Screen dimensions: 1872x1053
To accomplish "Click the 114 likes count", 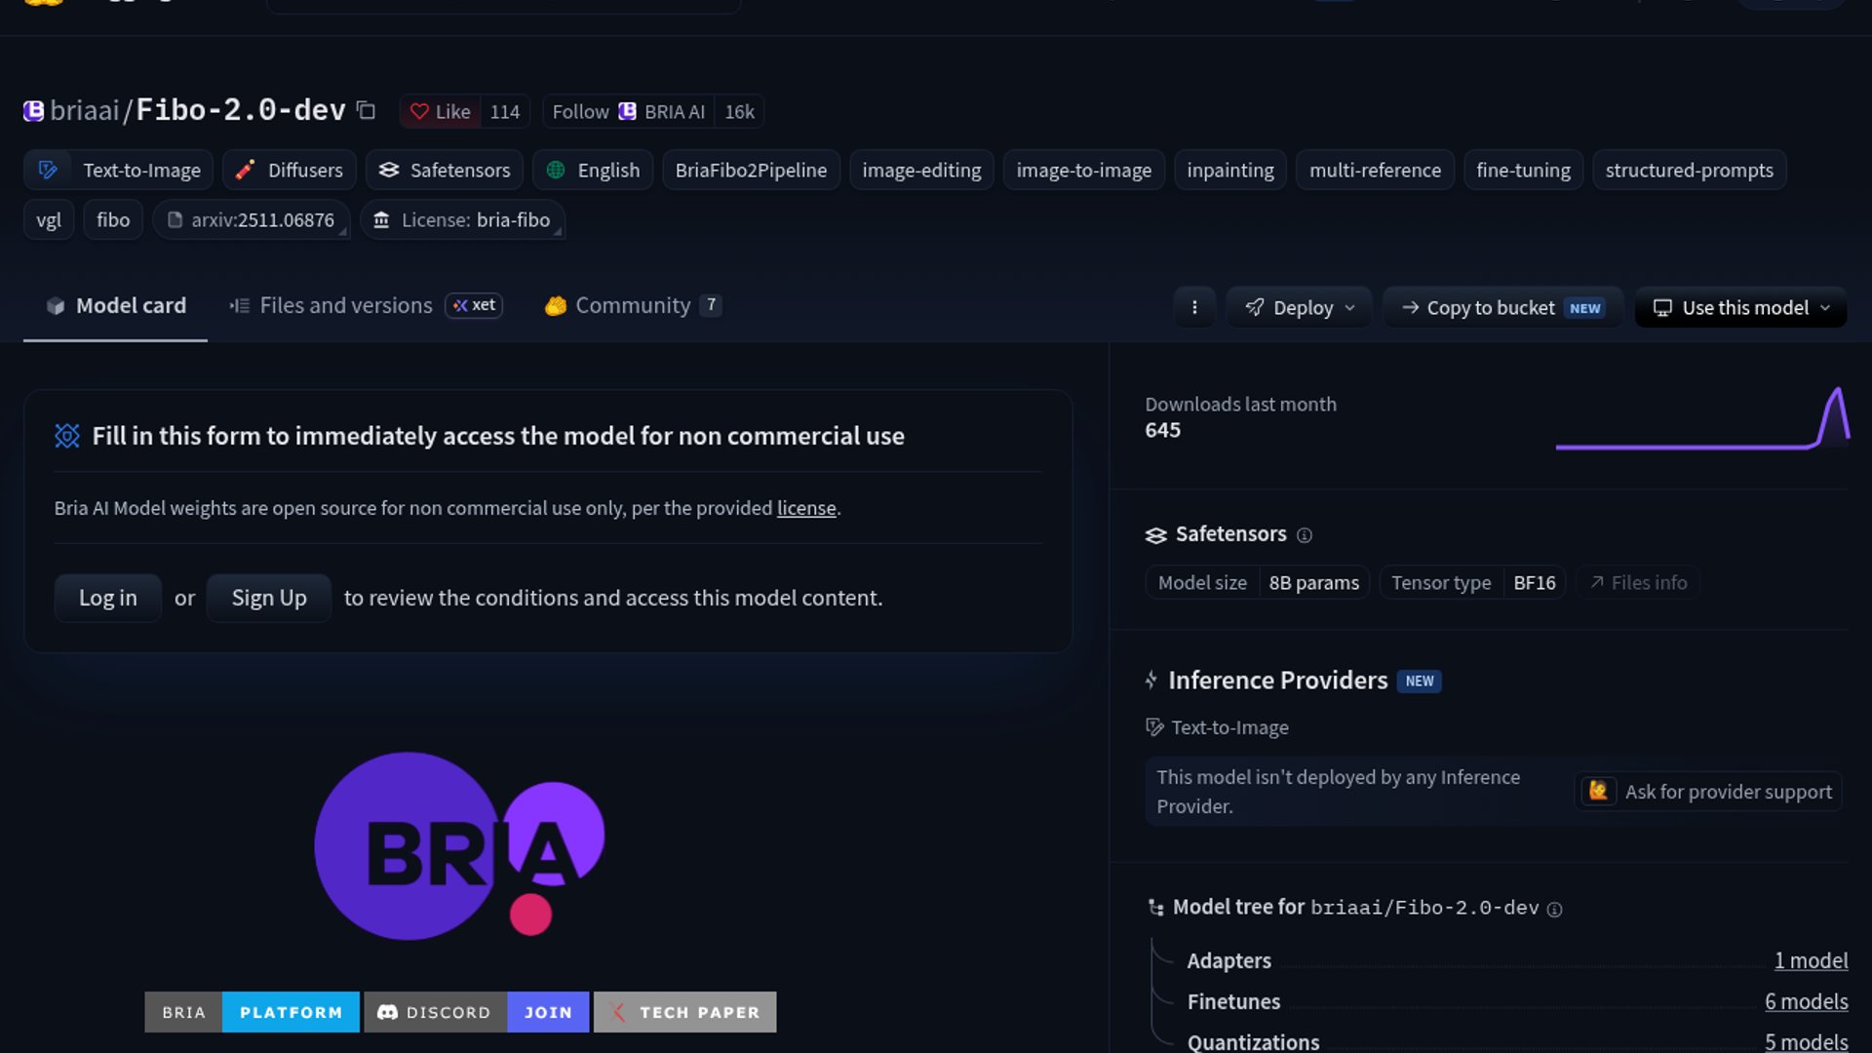I will click(x=505, y=111).
